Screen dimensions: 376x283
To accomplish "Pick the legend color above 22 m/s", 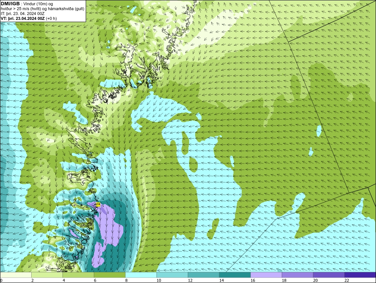I will point(360,275).
